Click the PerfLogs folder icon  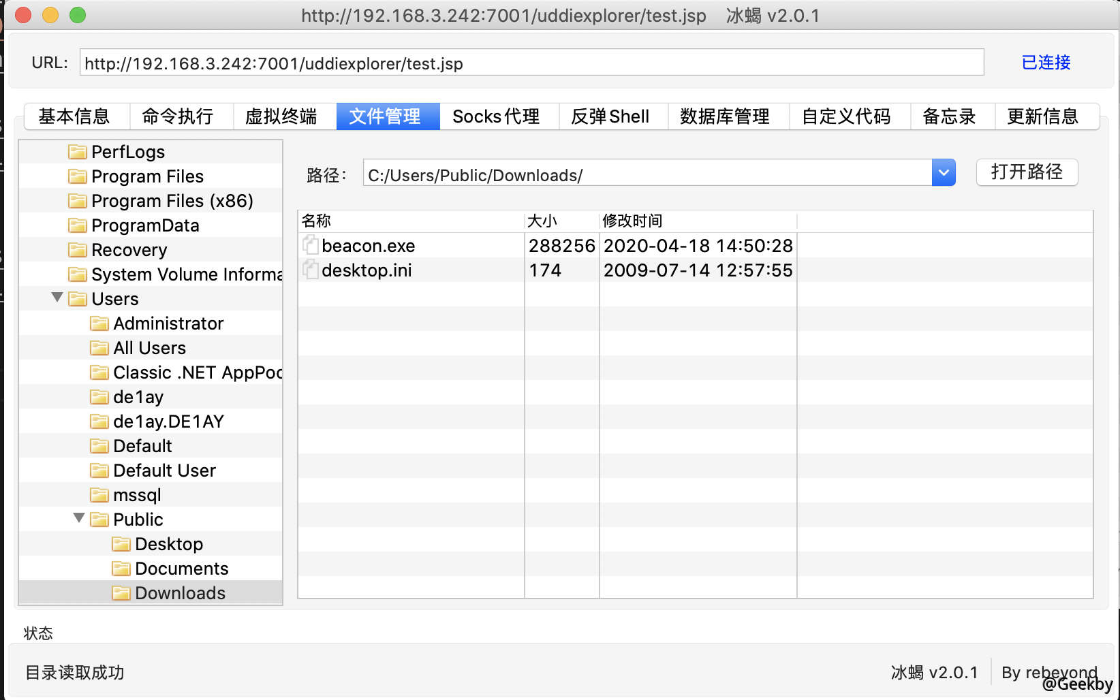[x=77, y=151]
